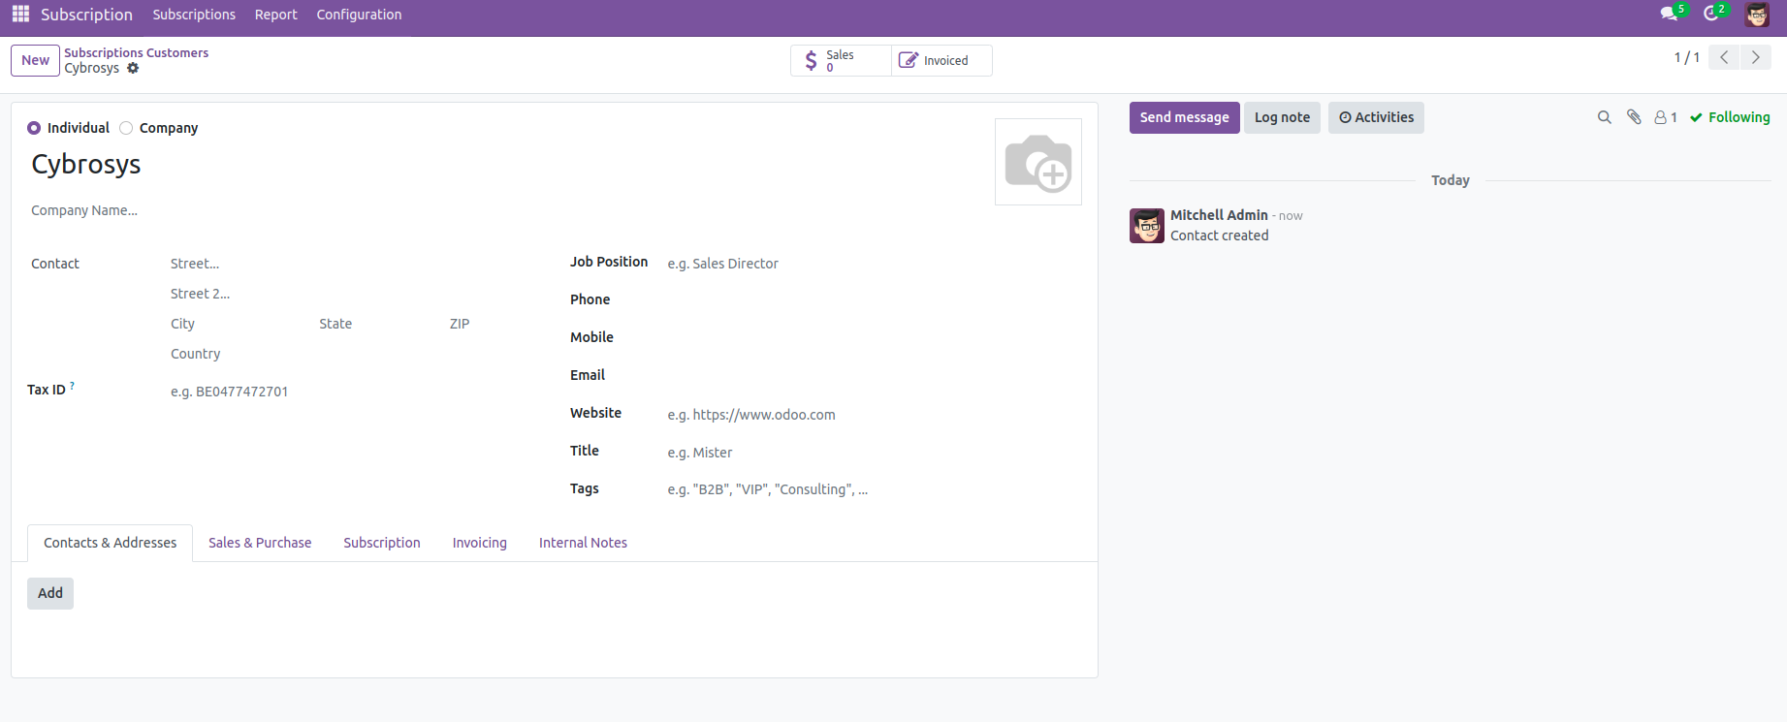
Task: Open the Company Name field
Action: tap(504, 210)
